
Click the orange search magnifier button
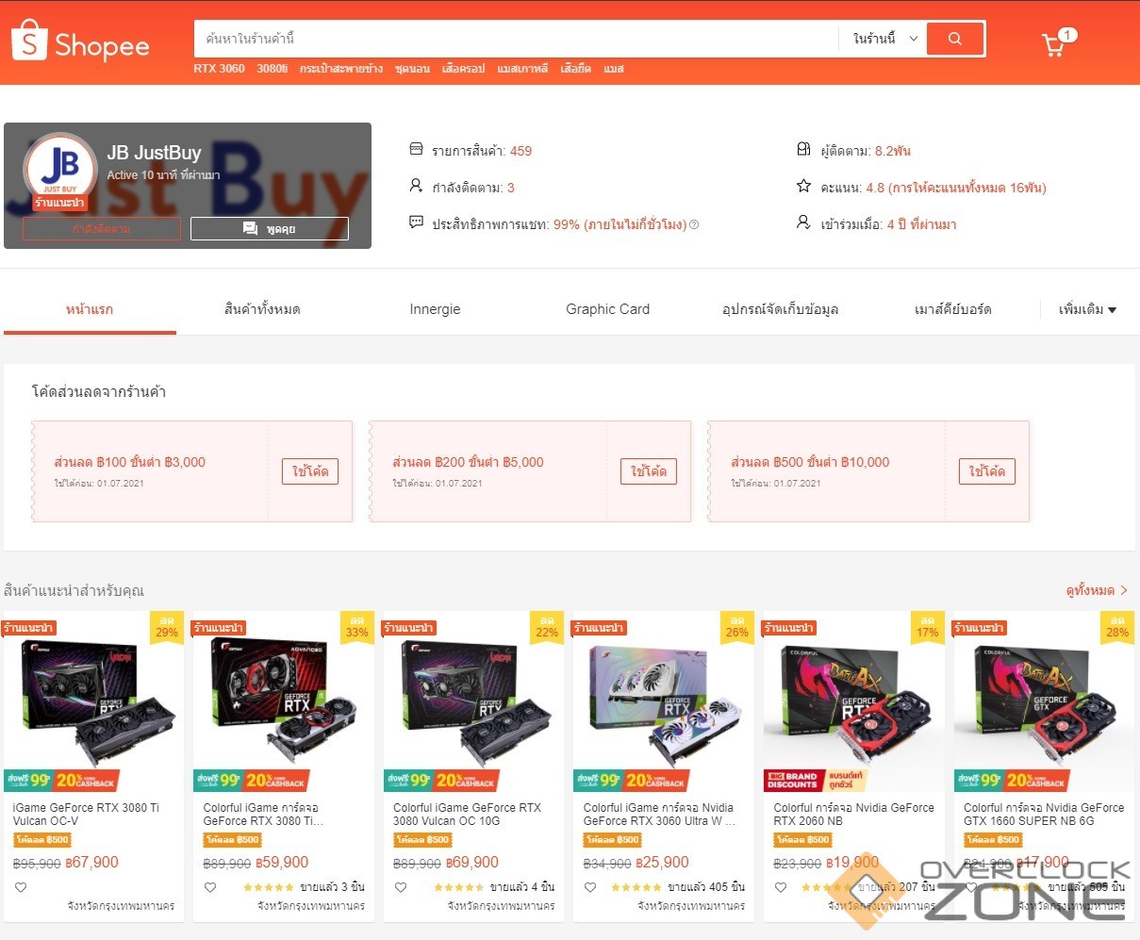click(x=955, y=39)
